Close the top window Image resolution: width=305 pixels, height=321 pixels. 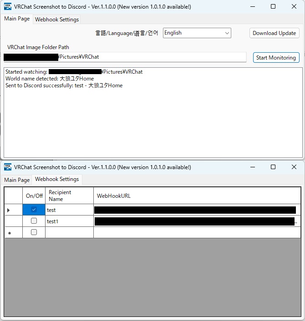click(x=294, y=6)
